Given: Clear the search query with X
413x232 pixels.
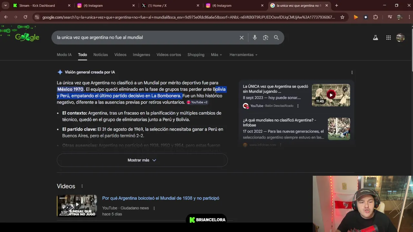Looking at the screenshot, I should 241,38.
